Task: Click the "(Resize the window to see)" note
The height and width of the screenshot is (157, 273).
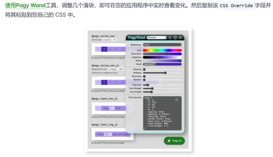Action: (104, 73)
